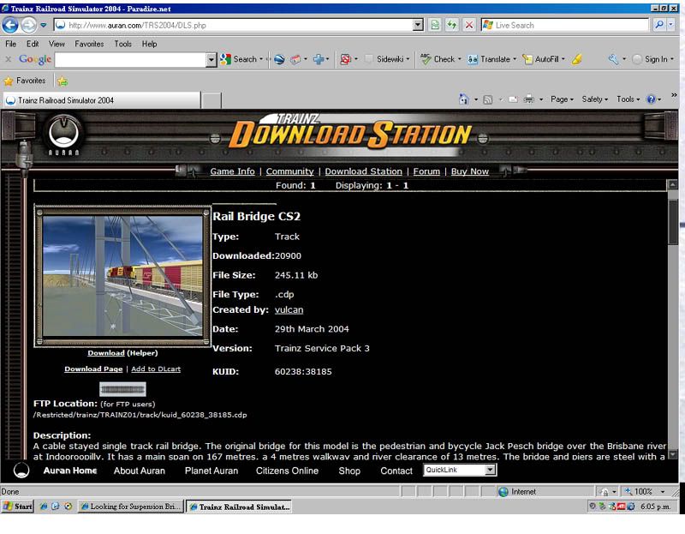Click the spell Check toolbar button

pyautogui.click(x=440, y=59)
